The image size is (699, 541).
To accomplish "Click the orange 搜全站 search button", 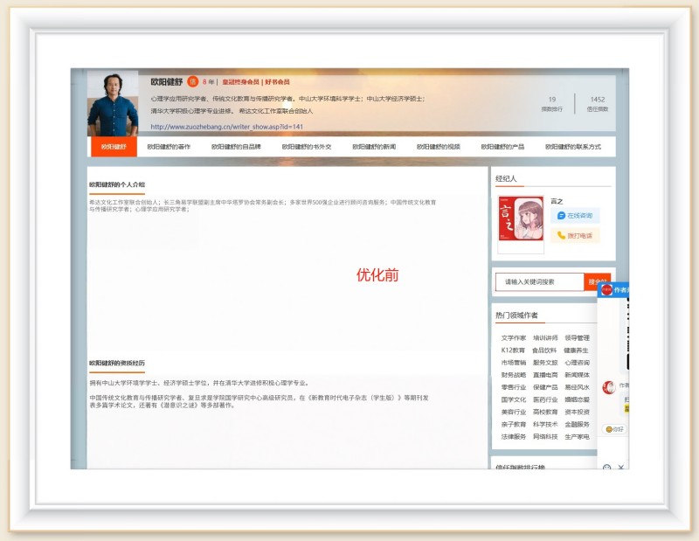I will [596, 281].
